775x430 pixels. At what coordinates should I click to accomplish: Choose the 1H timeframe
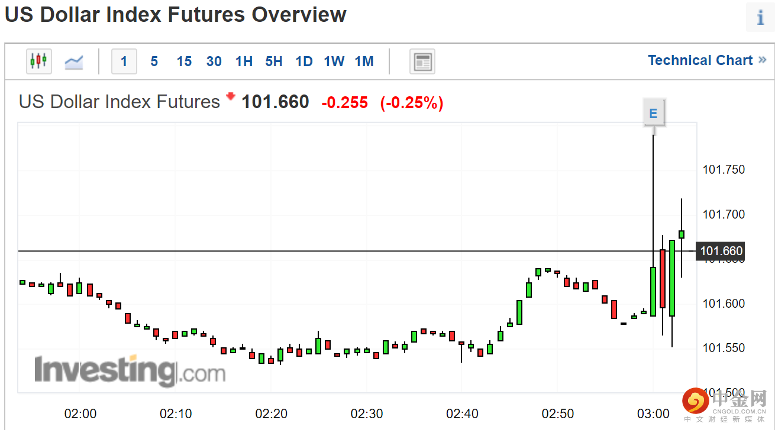(x=244, y=61)
